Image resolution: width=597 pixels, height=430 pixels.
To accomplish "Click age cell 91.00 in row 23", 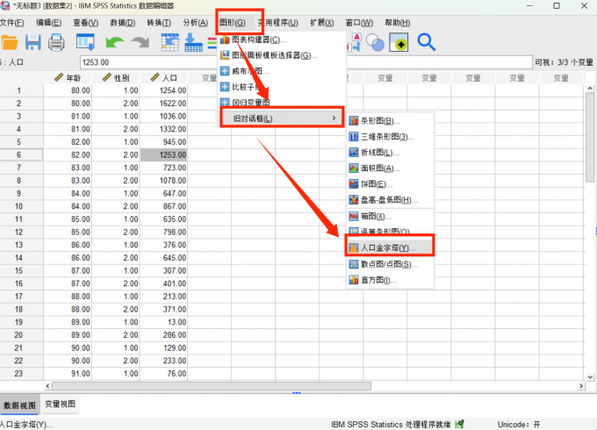I will (68, 374).
